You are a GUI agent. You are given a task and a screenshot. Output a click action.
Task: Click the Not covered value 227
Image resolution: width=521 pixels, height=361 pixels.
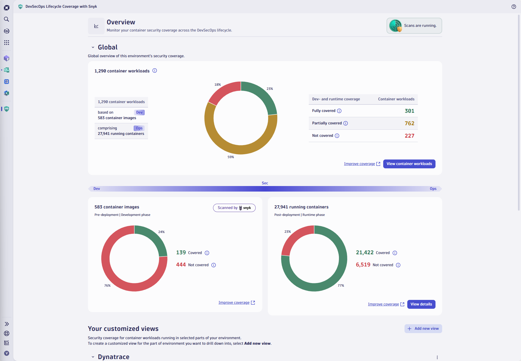[x=409, y=136]
